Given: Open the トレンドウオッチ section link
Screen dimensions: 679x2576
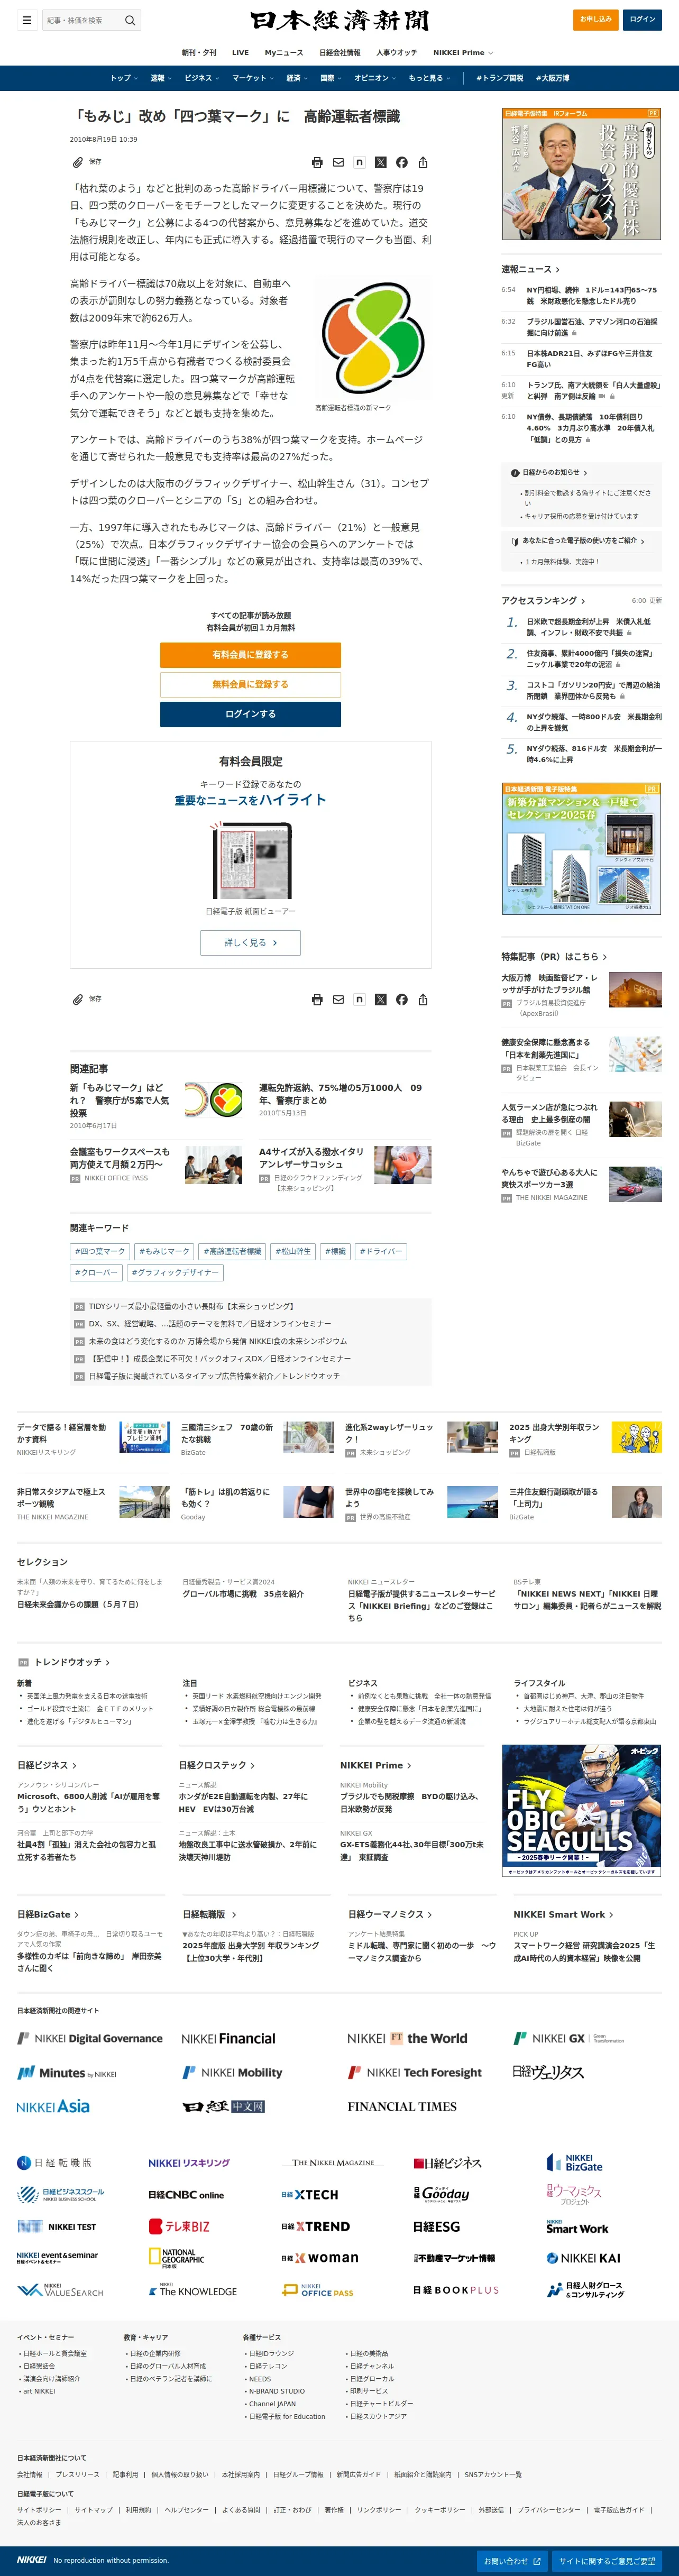Looking at the screenshot, I should click(72, 1662).
